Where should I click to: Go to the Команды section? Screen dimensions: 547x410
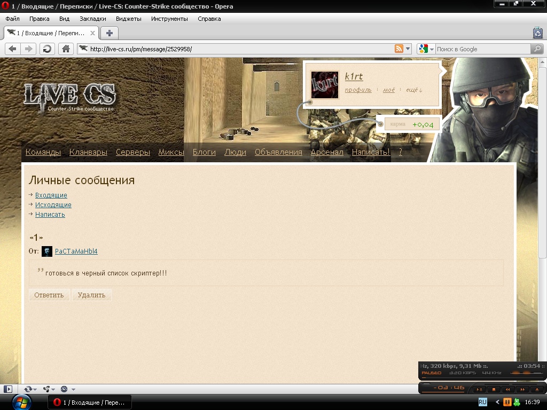(43, 152)
